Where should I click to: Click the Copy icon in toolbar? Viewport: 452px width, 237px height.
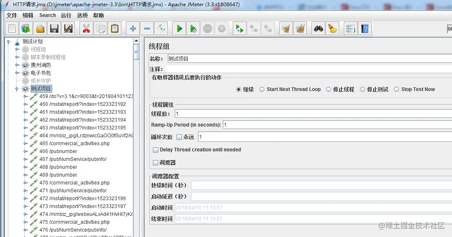[101, 29]
